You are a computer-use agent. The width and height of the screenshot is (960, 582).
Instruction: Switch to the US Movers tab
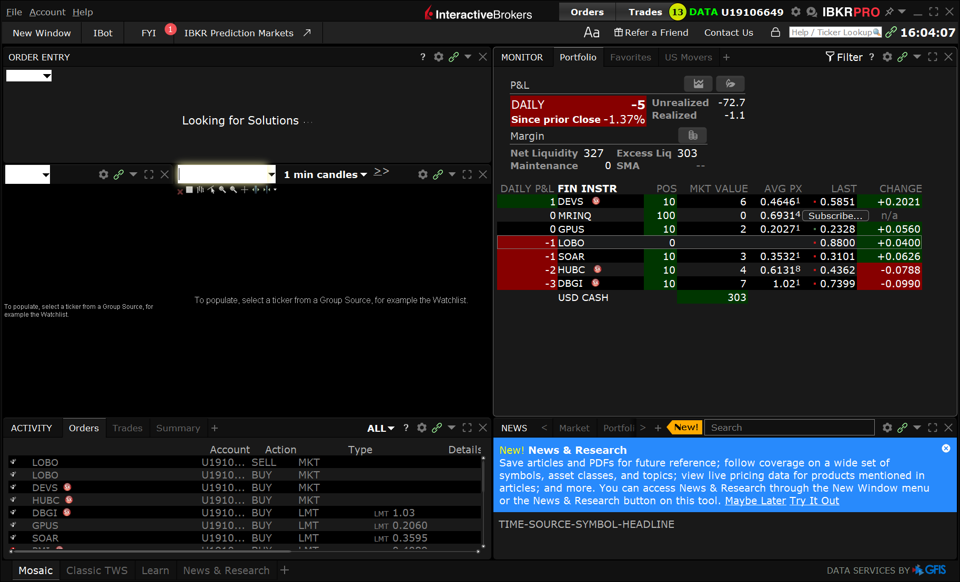[688, 57]
